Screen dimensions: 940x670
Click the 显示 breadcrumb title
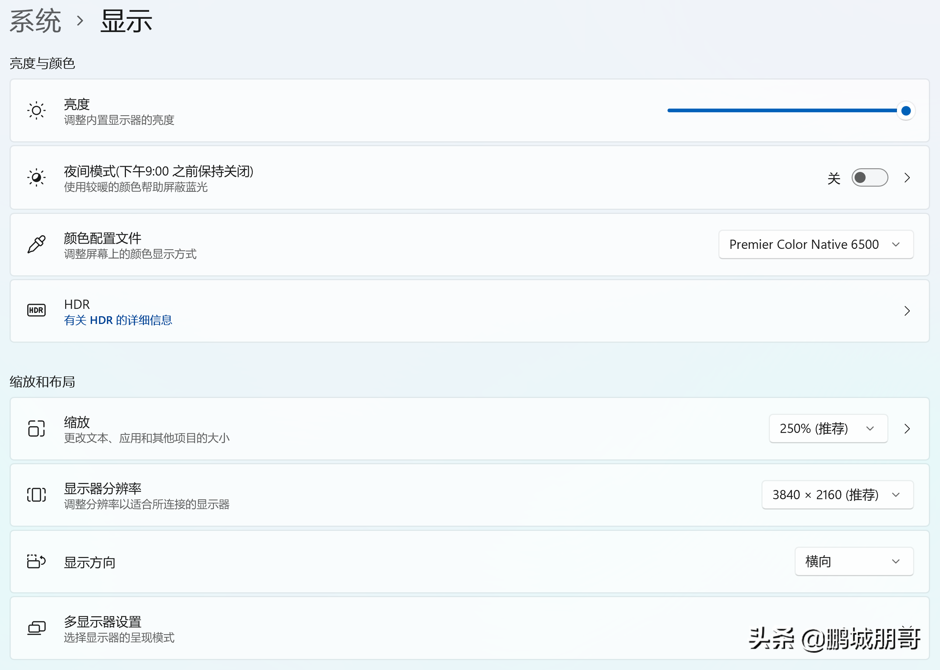(127, 21)
